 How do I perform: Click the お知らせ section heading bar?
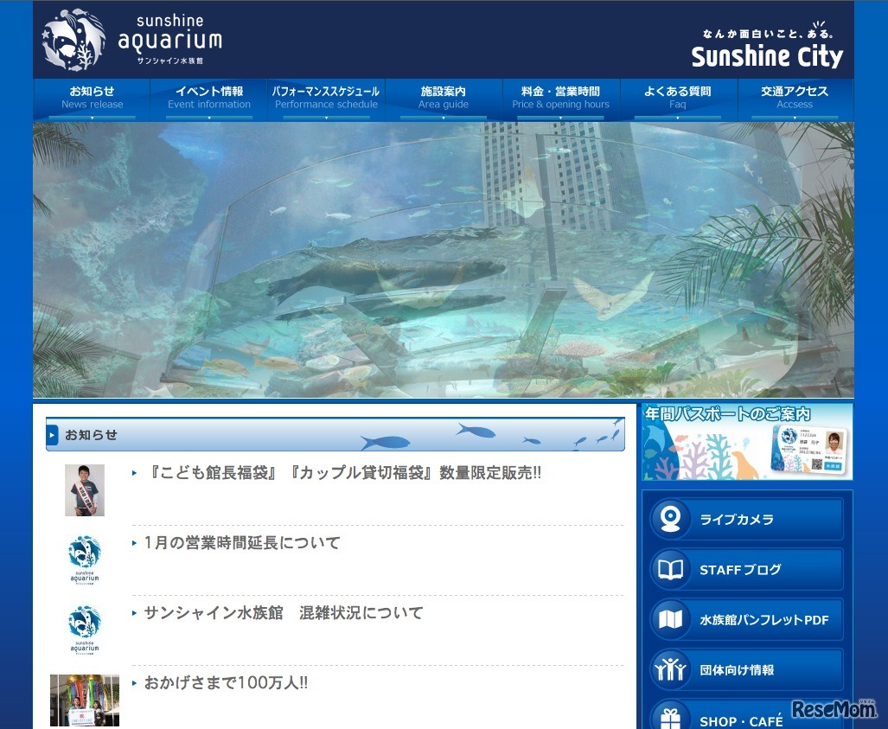coord(335,434)
